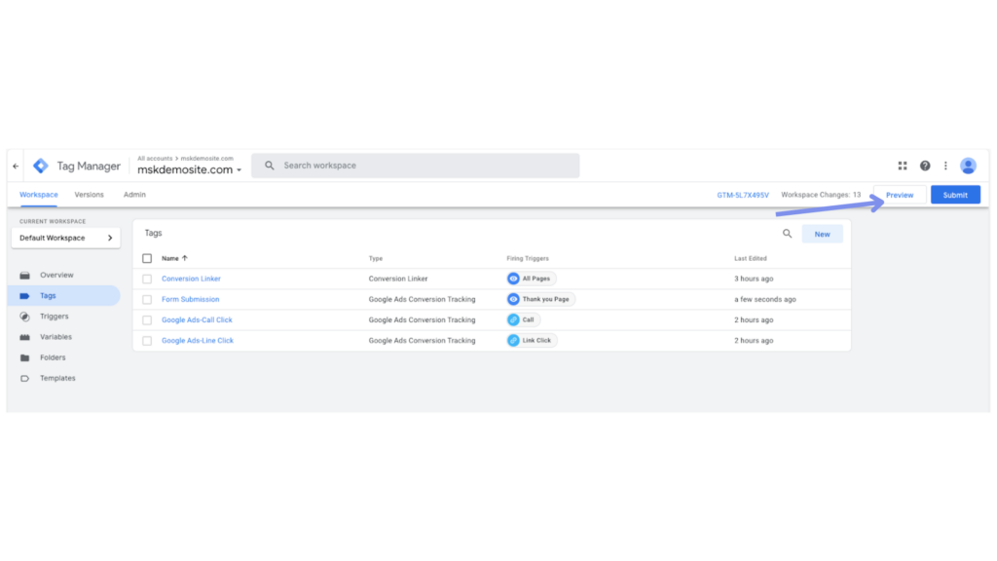Go to Folders in the sidebar
The height and width of the screenshot is (561, 997).
53,357
